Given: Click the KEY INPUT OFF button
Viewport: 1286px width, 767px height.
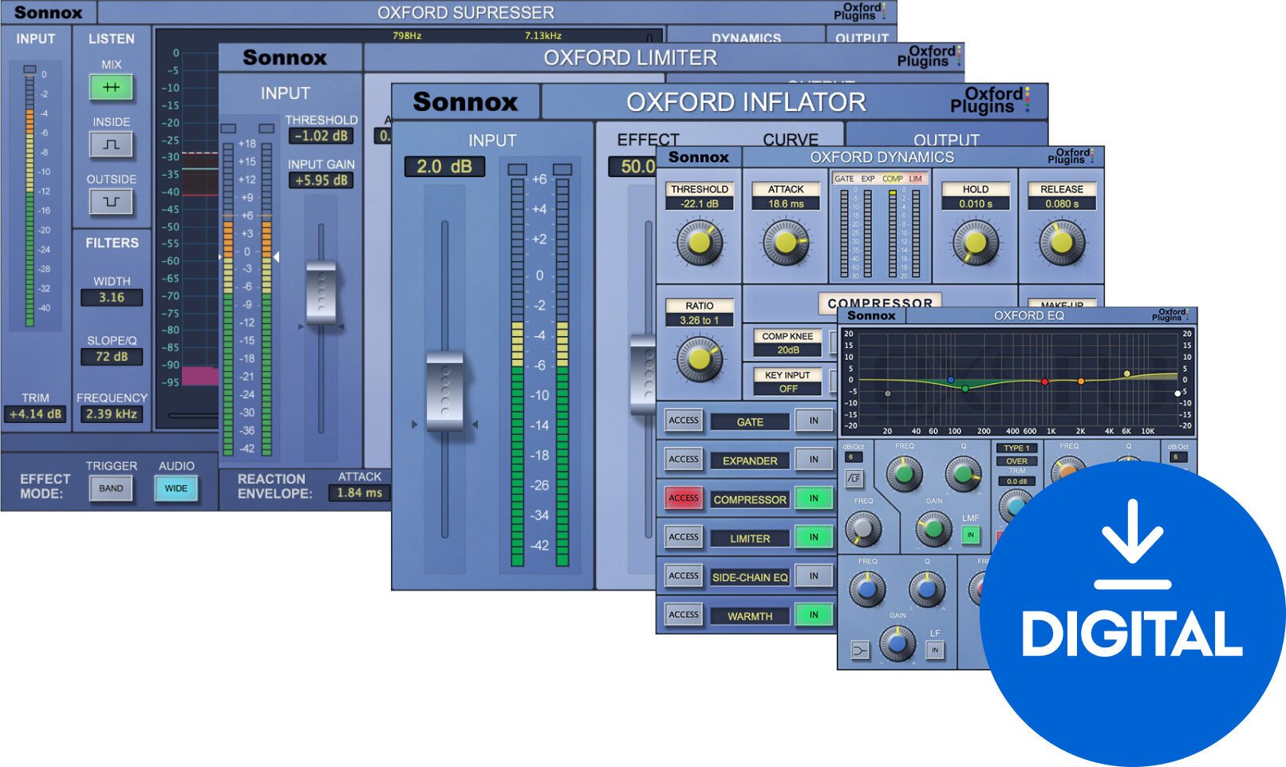Looking at the screenshot, I should click(788, 382).
